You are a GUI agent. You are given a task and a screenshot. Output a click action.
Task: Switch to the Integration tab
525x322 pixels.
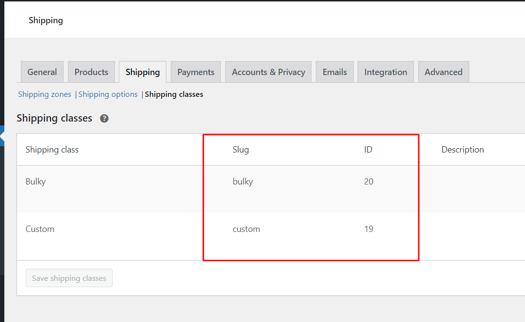click(386, 72)
